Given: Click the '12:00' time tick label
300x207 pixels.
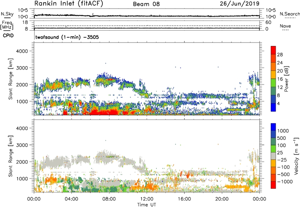Looking at the screenshot, I should (x=147, y=199).
